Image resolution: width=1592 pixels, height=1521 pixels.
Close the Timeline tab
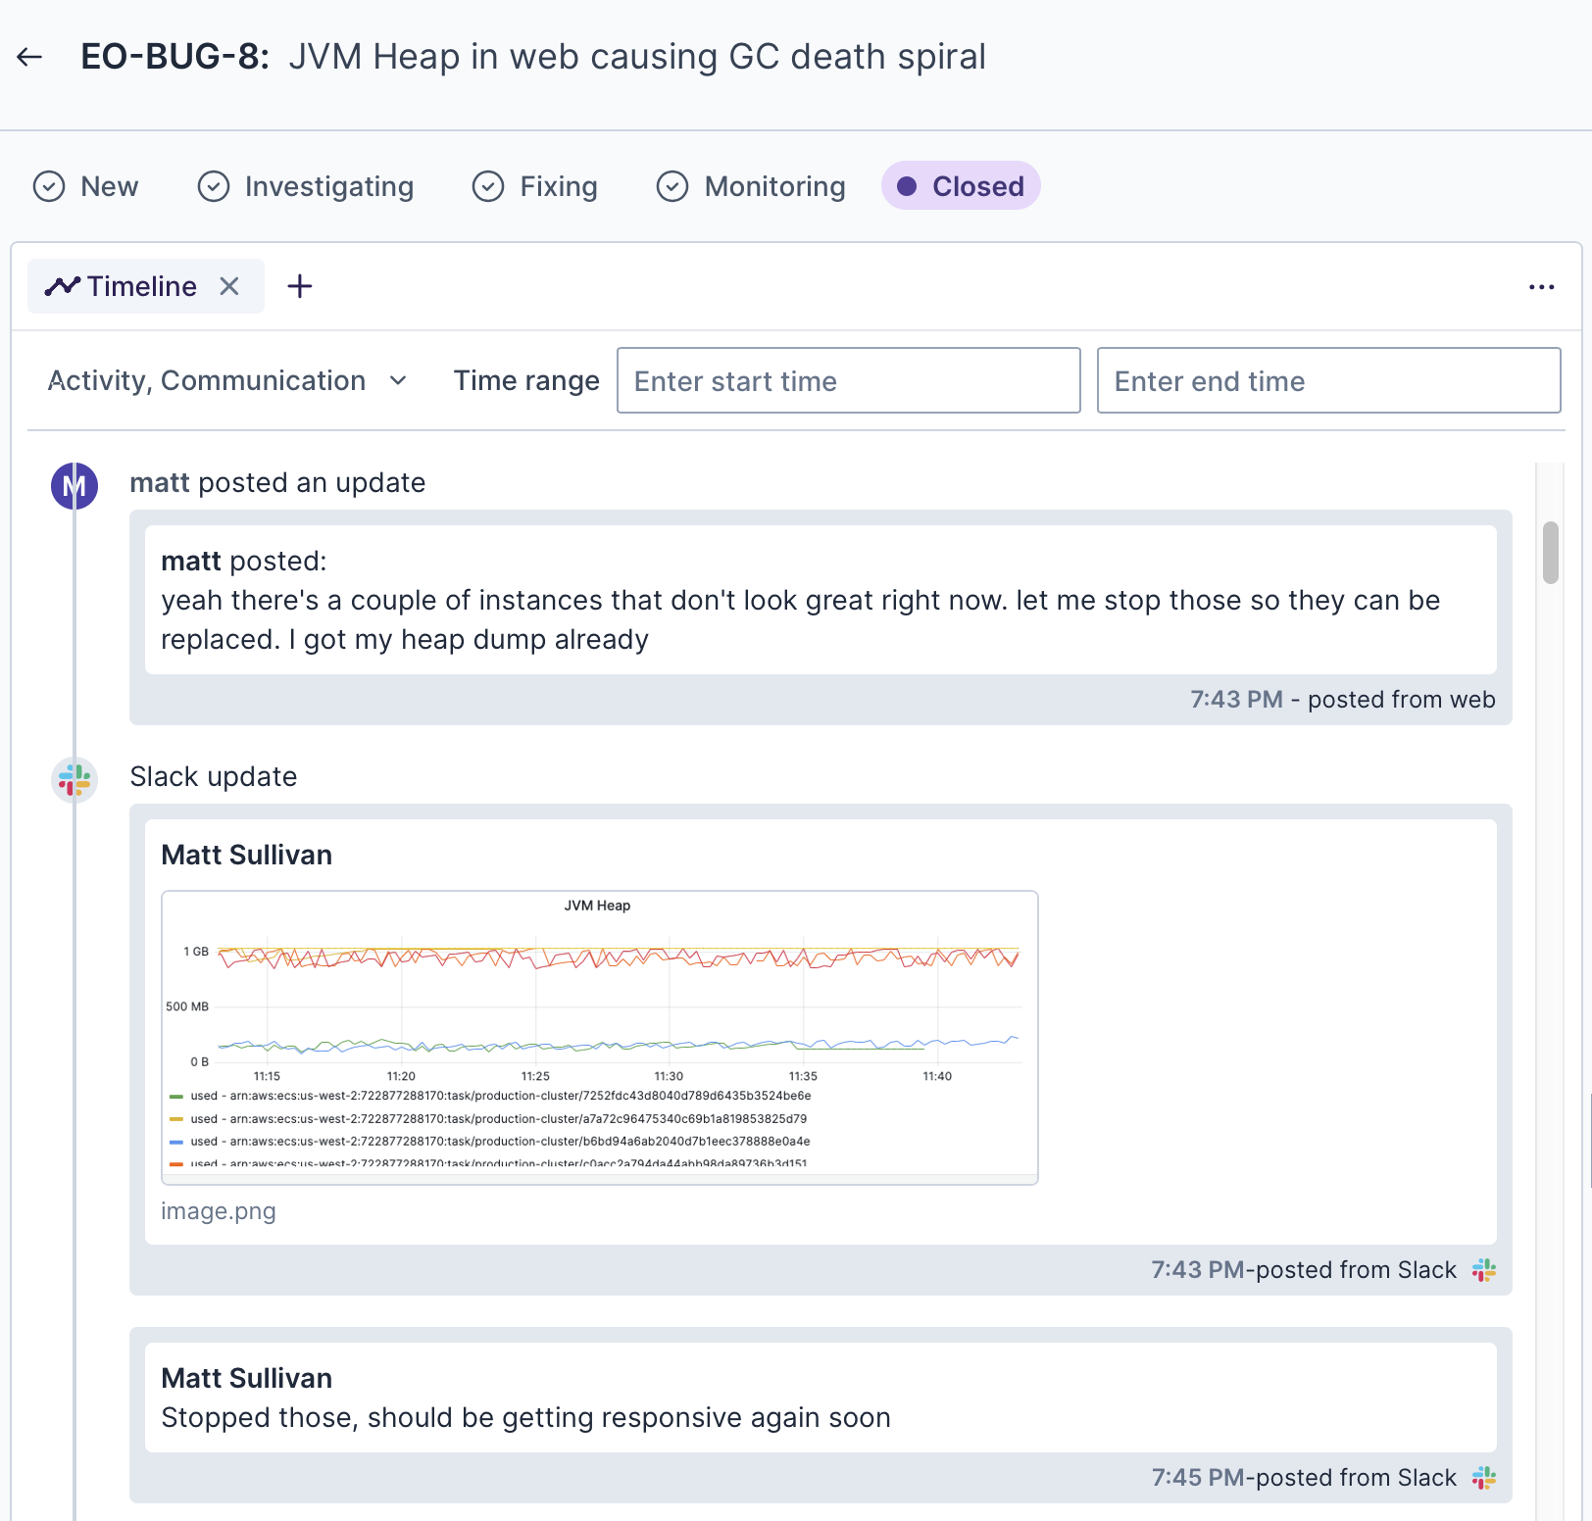[x=229, y=286]
